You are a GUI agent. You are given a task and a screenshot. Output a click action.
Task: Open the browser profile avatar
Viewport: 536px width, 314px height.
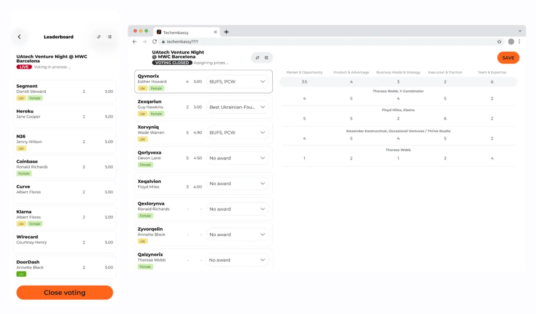(511, 42)
